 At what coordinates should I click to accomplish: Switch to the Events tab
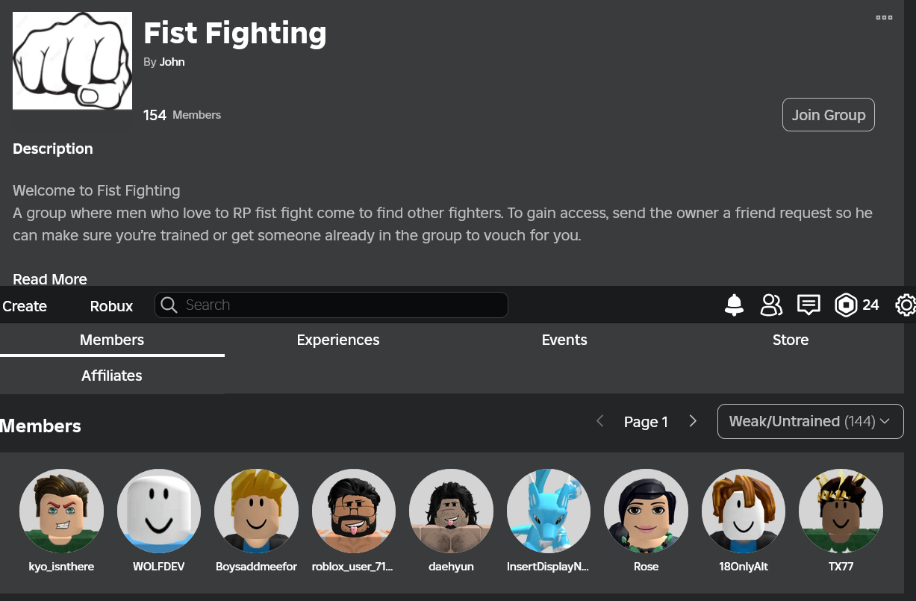tap(564, 340)
